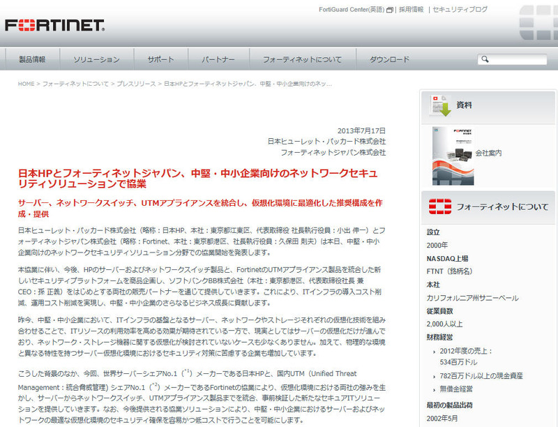Open フォーティネットについて in the navigation bar

pos(301,59)
